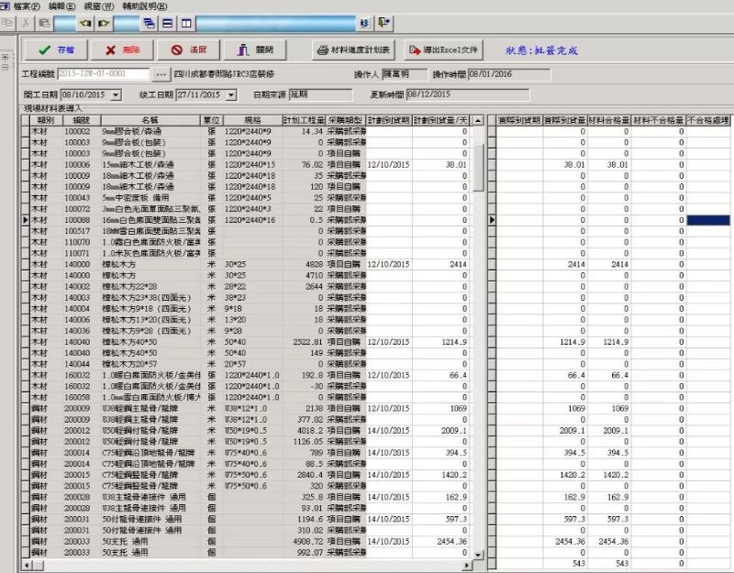
Task: Click the 計劃工程量 column header
Action: [x=304, y=120]
